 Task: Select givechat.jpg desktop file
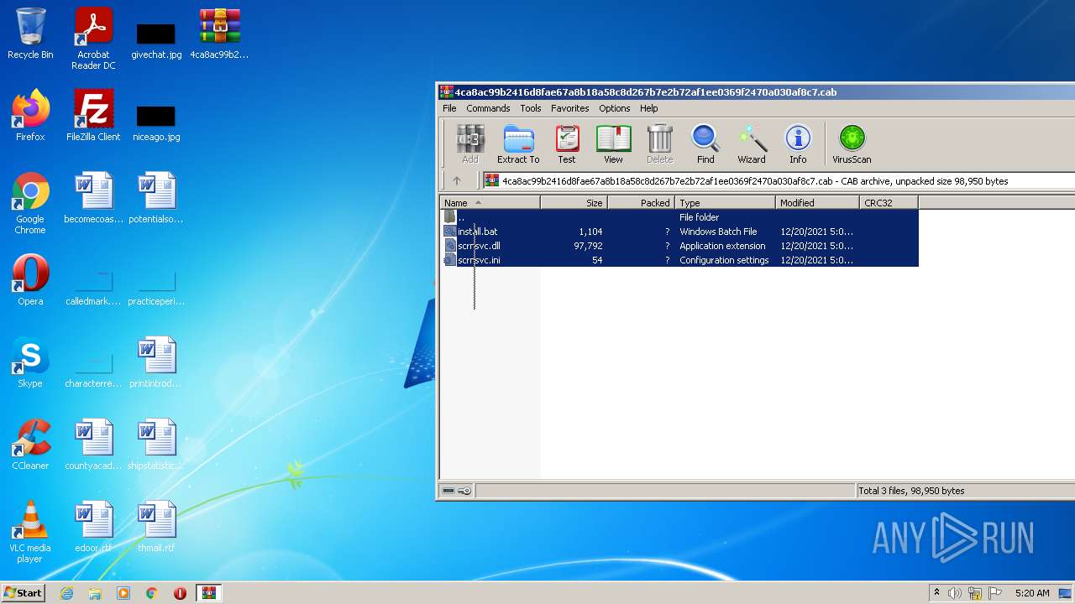(156, 40)
